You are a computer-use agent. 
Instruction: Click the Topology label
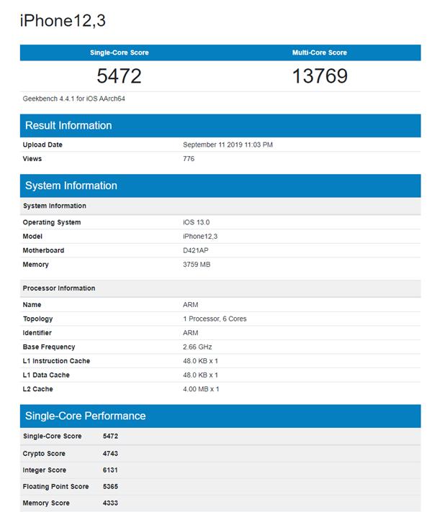coord(37,319)
